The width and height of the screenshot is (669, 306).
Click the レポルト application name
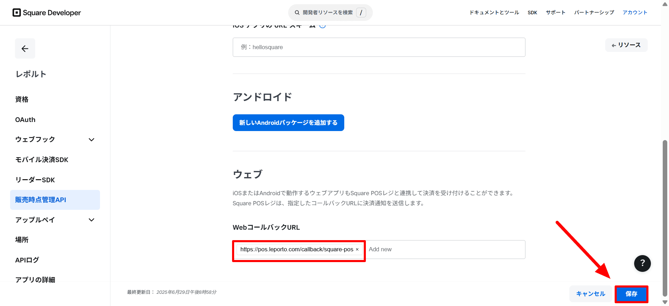pyautogui.click(x=31, y=74)
